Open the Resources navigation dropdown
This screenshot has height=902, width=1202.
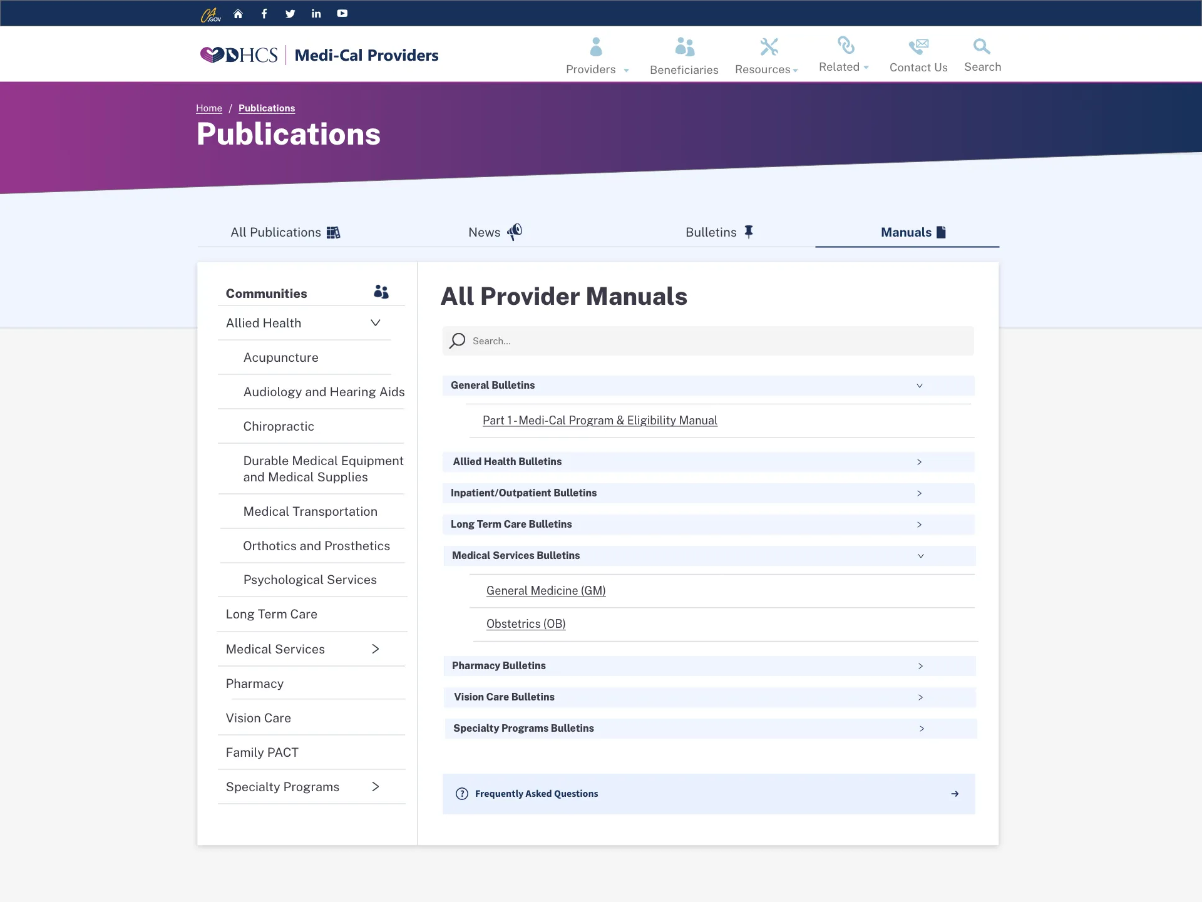767,55
